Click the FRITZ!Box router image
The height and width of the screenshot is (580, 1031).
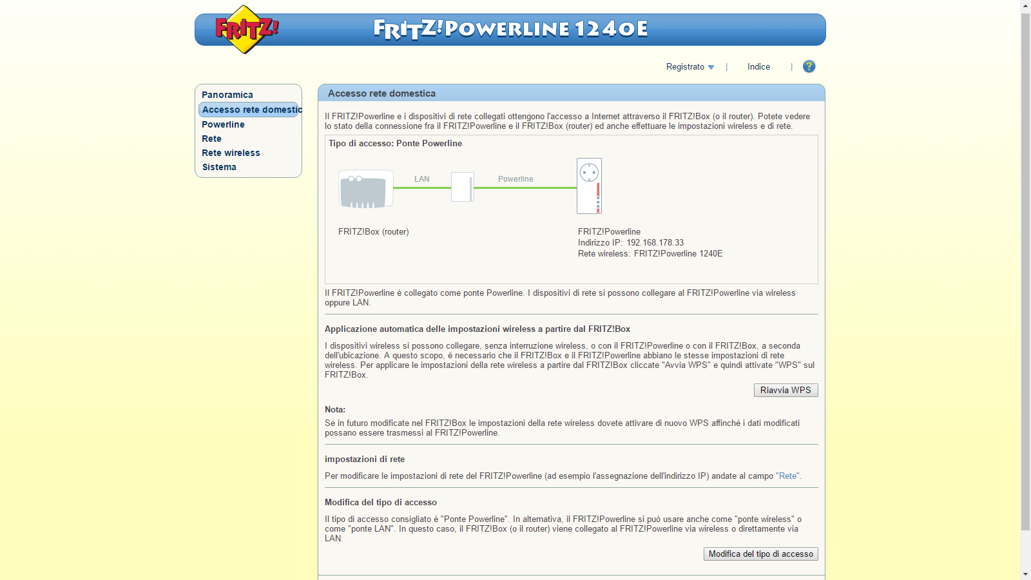coord(366,189)
